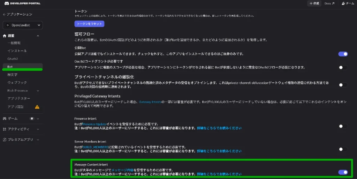Click the アクティビティ grid icon
The width and height of the screenshot is (357, 179).
click(5, 129)
